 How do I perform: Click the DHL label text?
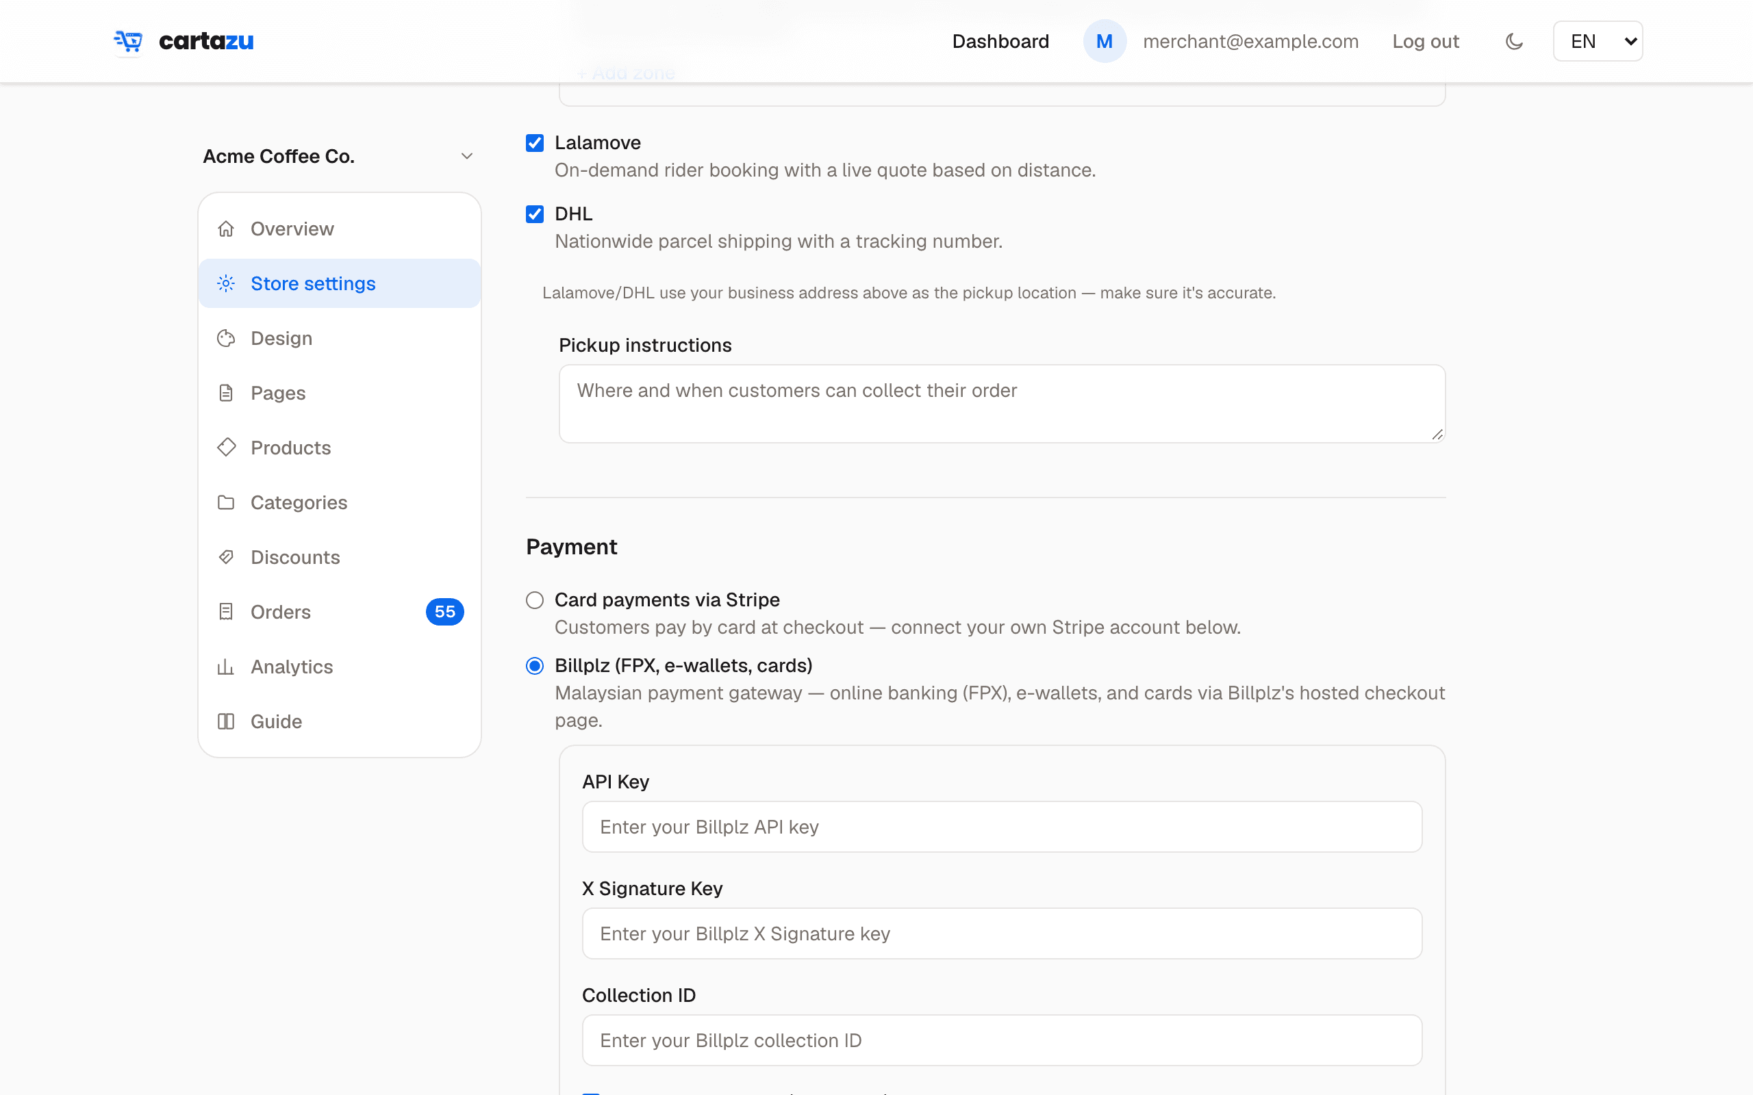tap(574, 214)
